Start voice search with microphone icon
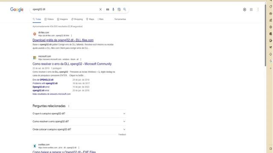Viewport: 273px width, 153px height. [113, 9]
